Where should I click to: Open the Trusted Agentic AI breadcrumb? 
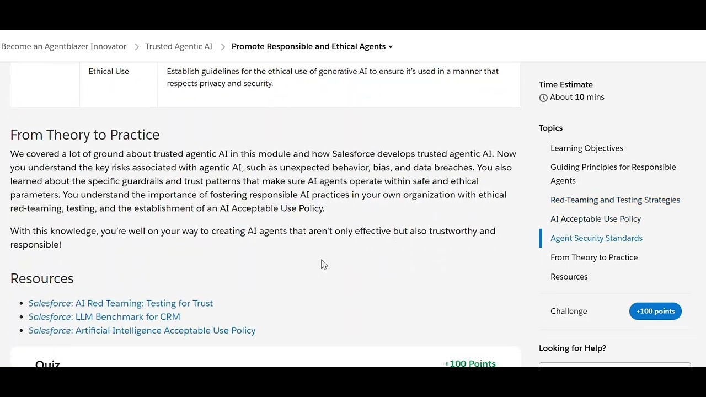point(179,46)
